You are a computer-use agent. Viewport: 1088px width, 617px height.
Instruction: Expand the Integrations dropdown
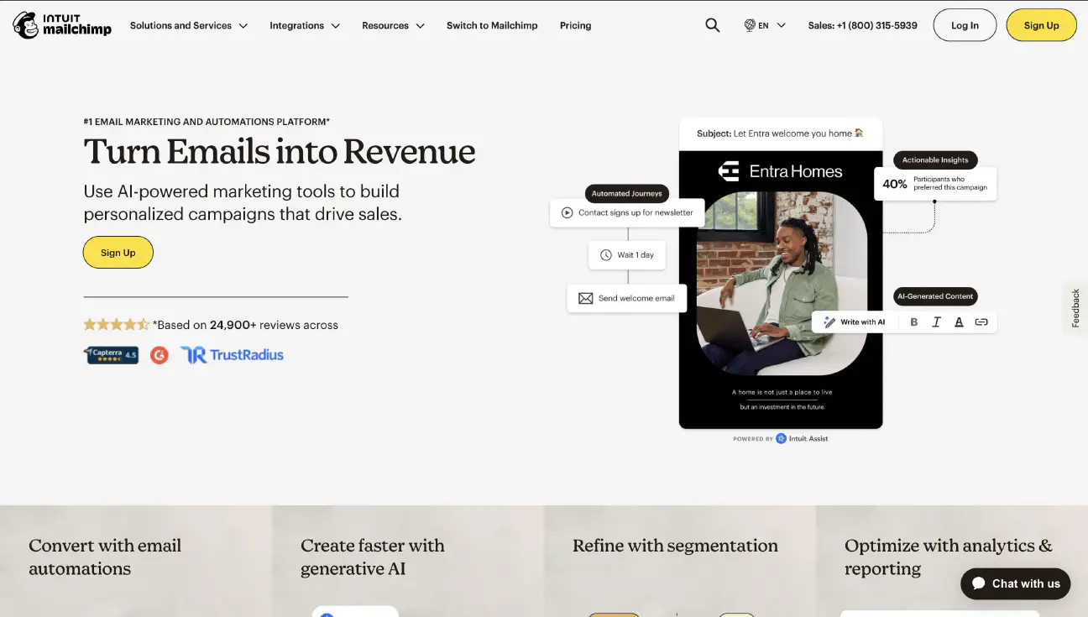305,26
